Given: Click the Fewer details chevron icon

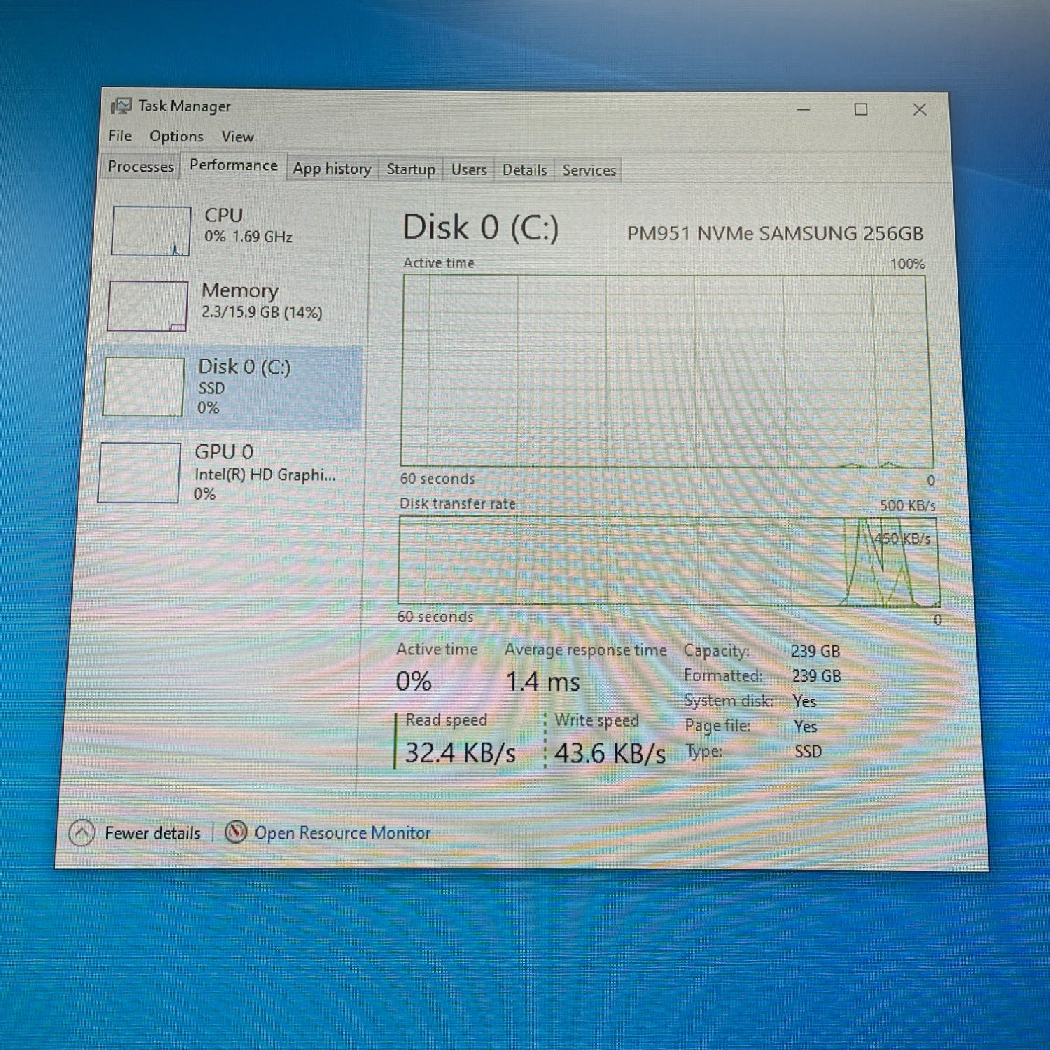Looking at the screenshot, I should point(82,833).
